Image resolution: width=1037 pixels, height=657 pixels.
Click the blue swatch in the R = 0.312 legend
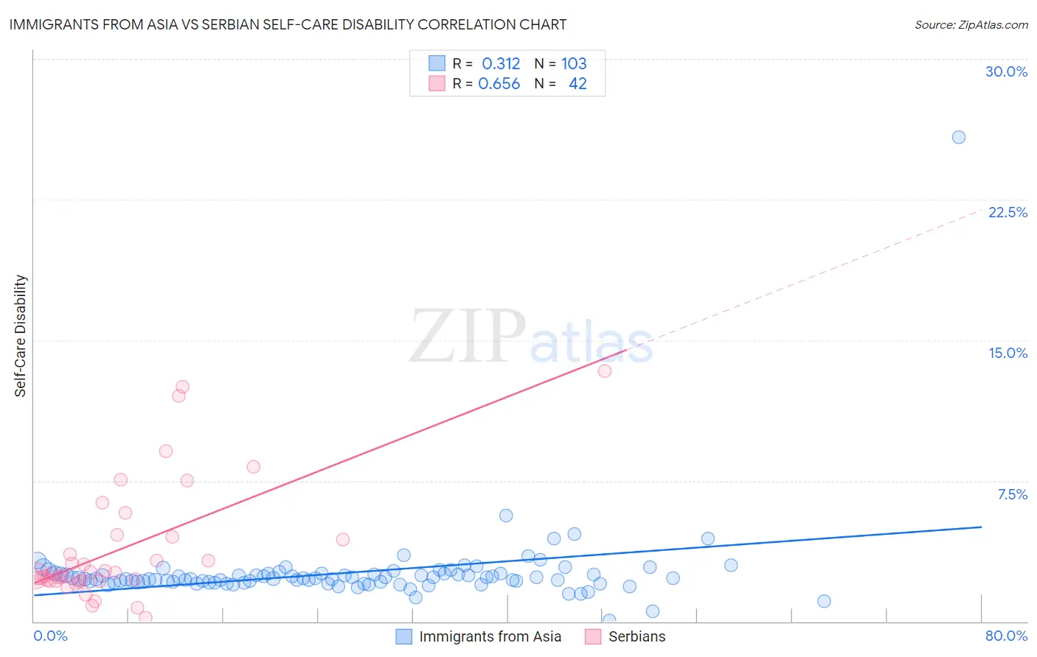point(437,63)
